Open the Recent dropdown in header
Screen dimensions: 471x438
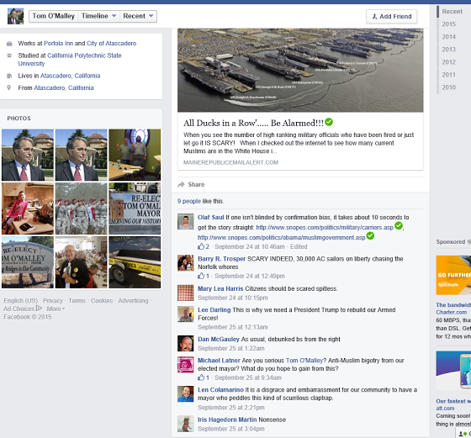pos(138,16)
